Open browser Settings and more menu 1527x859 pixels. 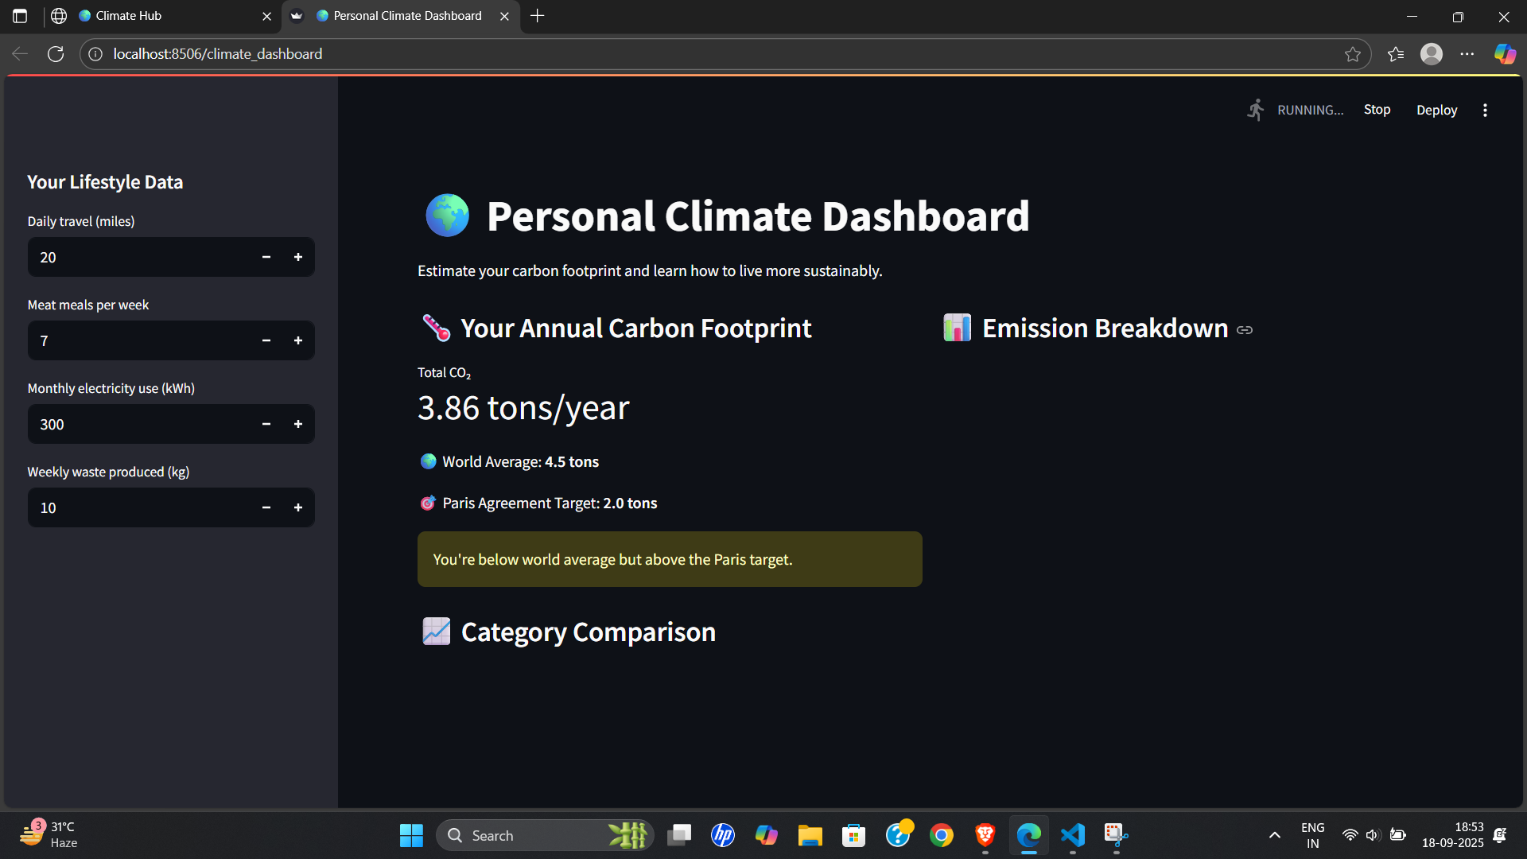coord(1467,54)
